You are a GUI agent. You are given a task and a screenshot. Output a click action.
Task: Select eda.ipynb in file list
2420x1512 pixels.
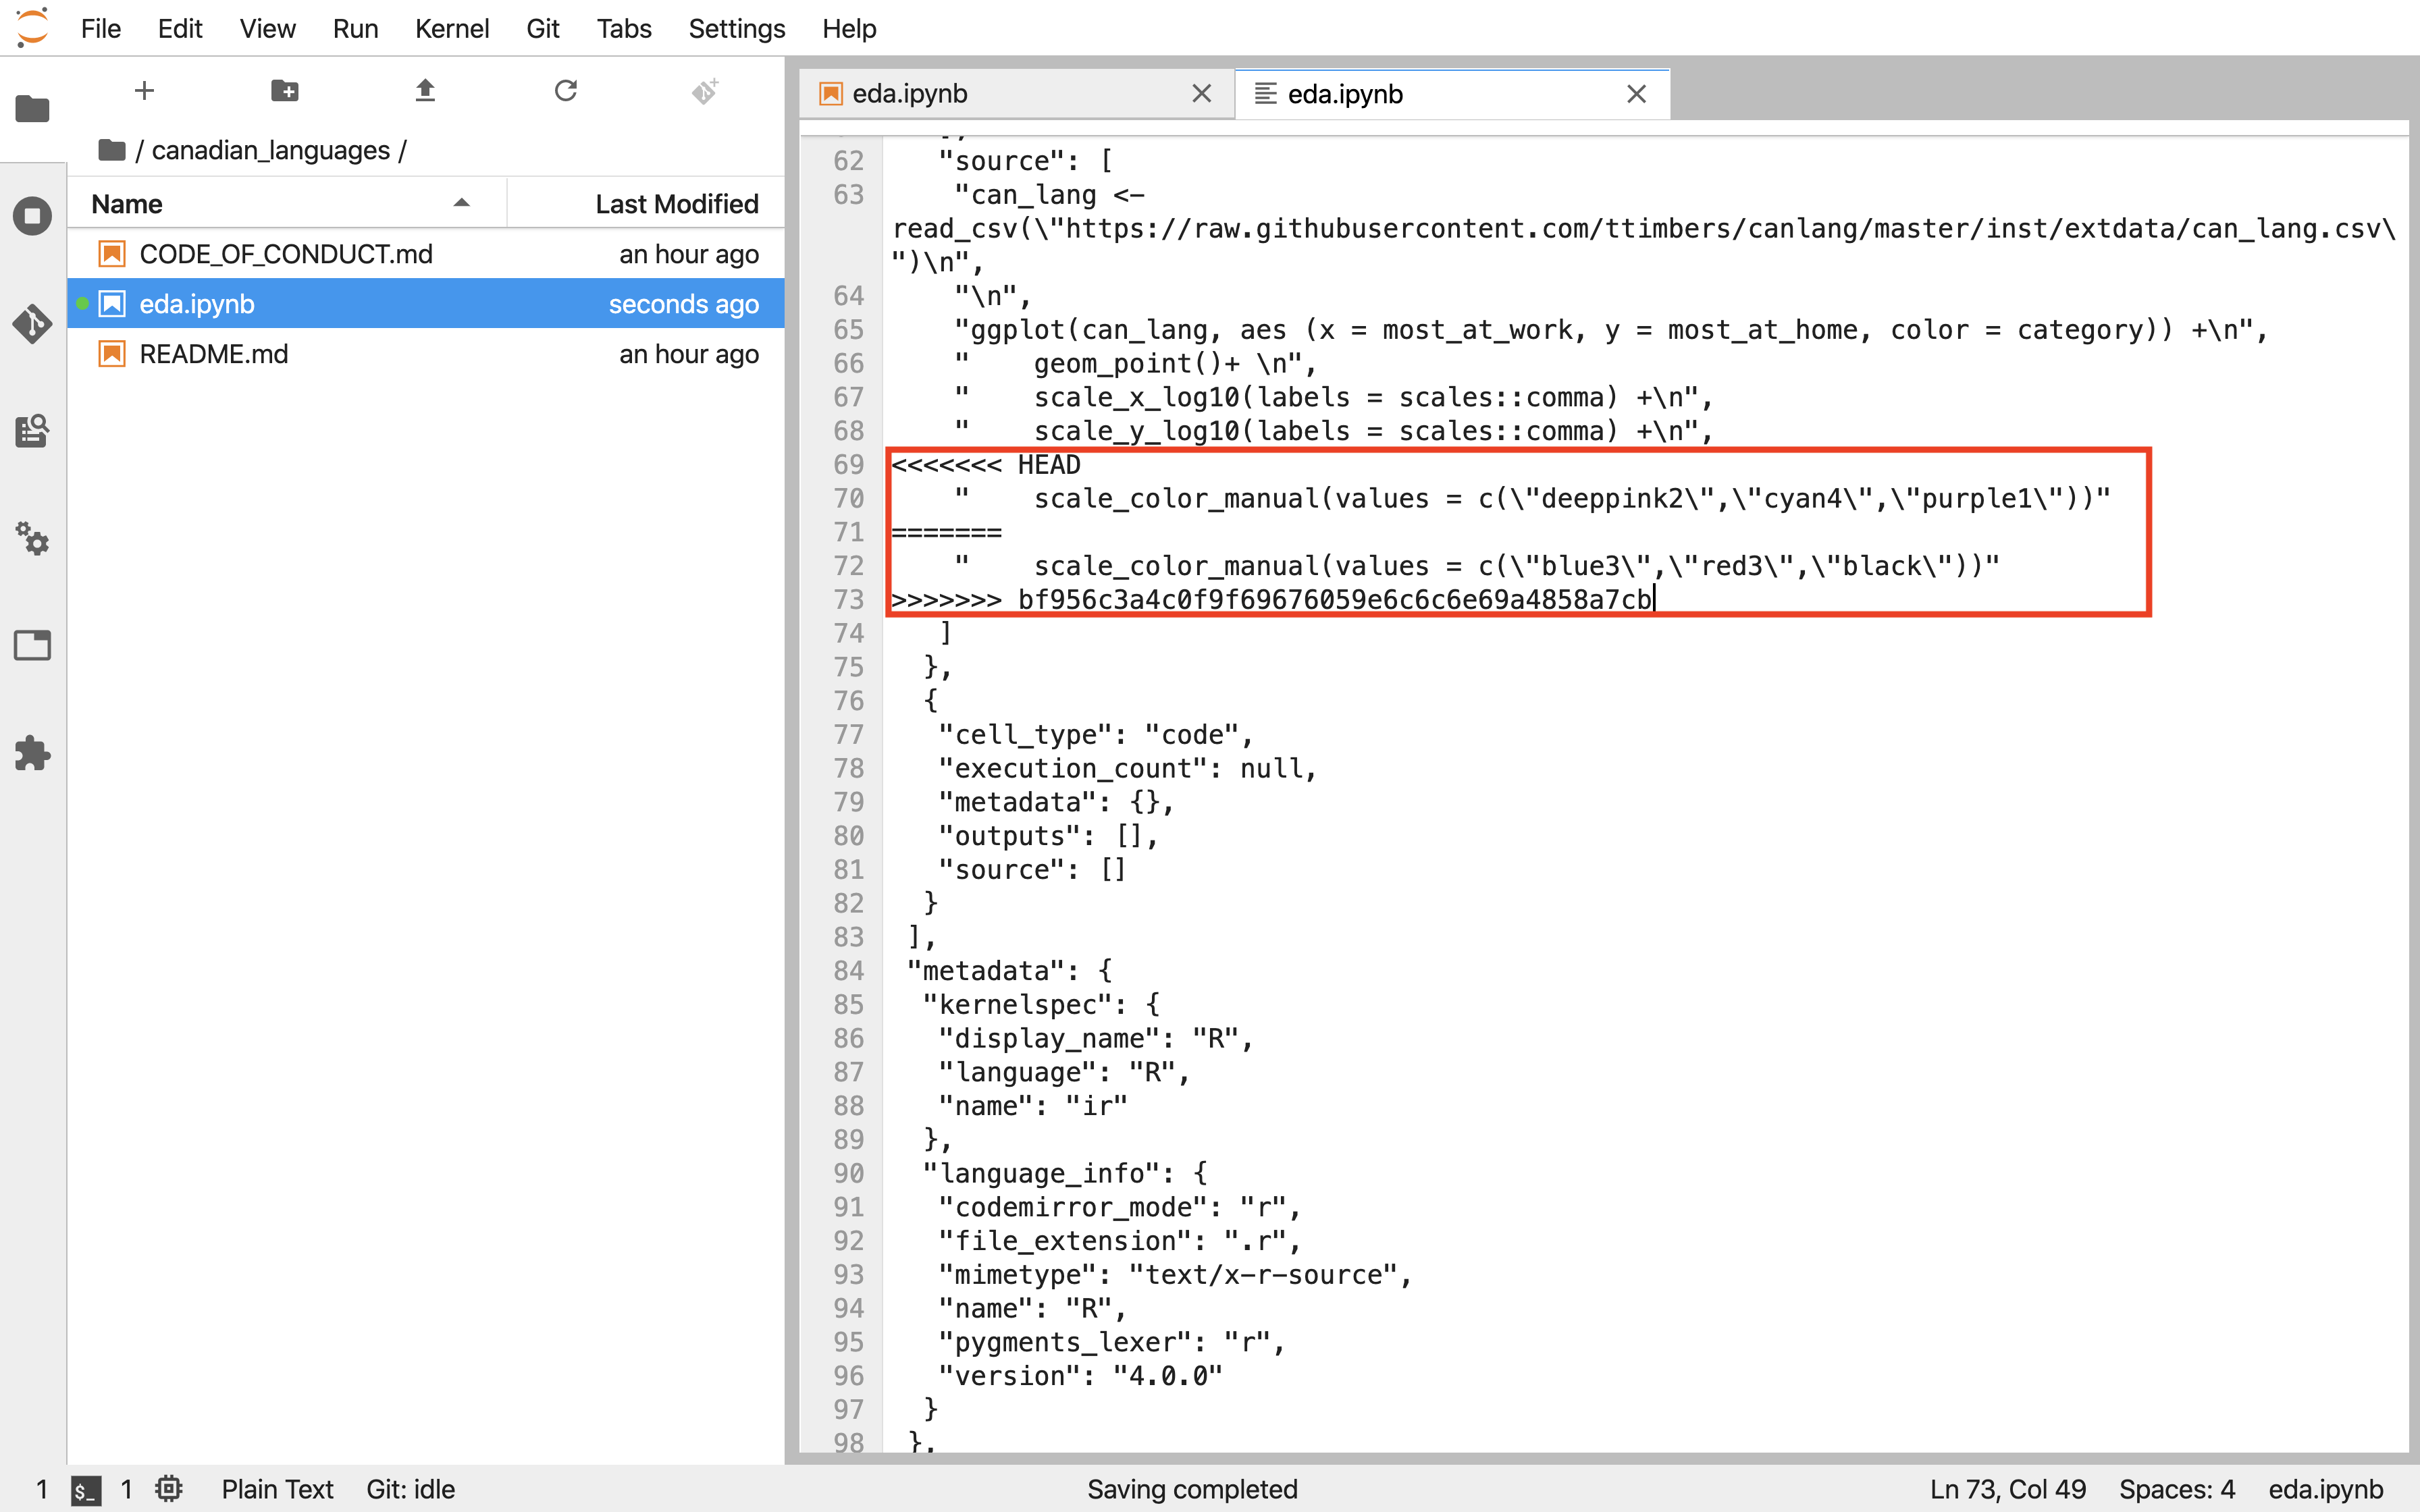[426, 304]
